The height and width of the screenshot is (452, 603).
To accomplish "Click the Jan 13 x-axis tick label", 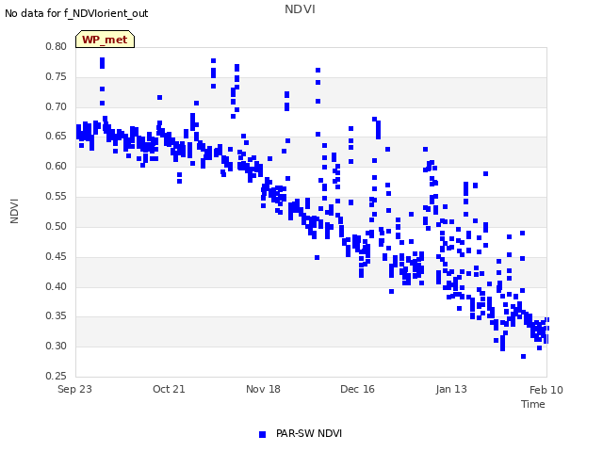I will [451, 389].
